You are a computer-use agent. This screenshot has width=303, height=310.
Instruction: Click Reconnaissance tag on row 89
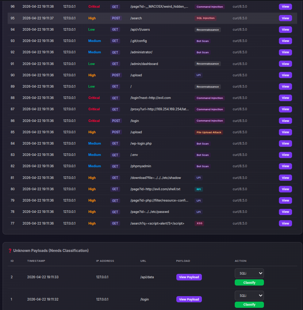(207, 87)
